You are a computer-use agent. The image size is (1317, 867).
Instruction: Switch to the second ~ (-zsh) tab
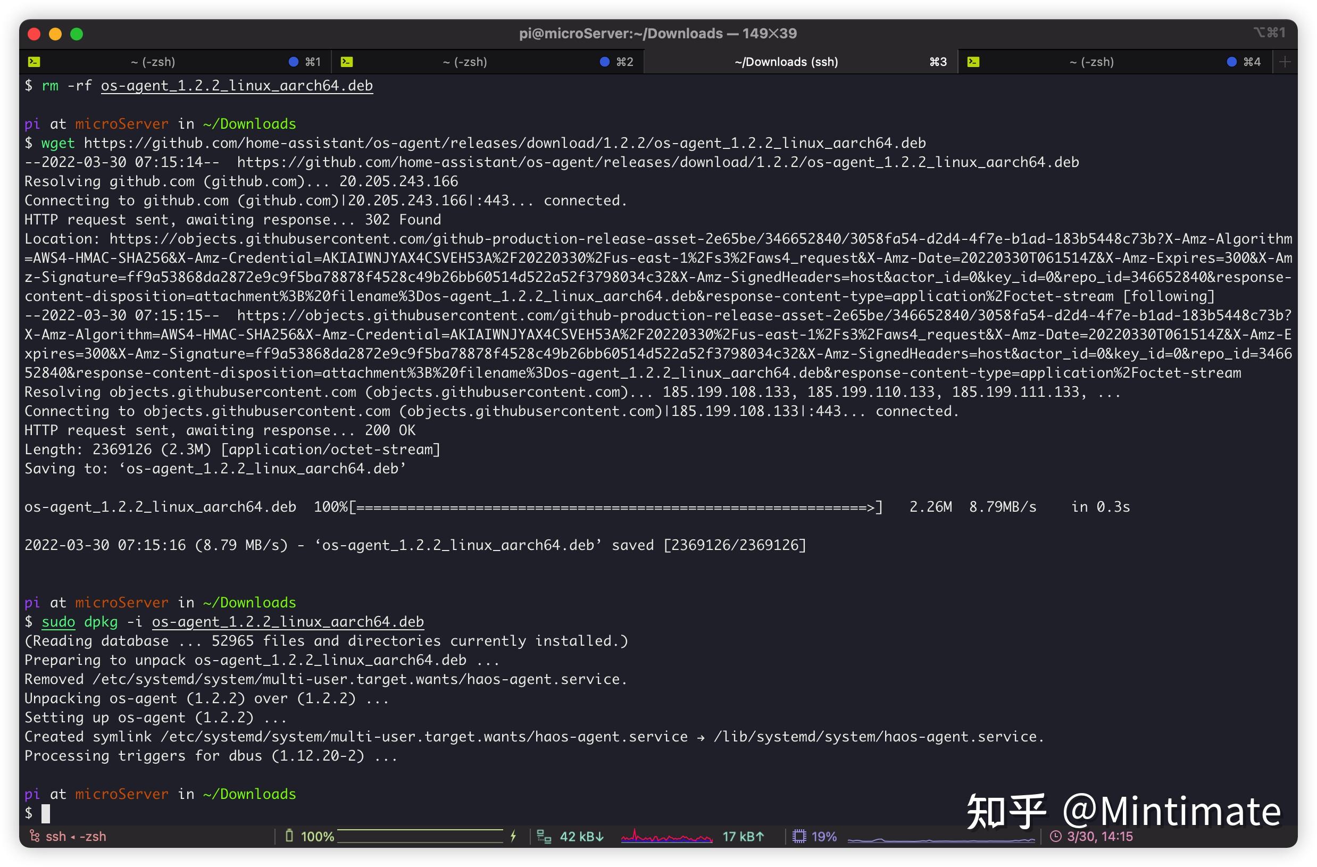(x=488, y=61)
